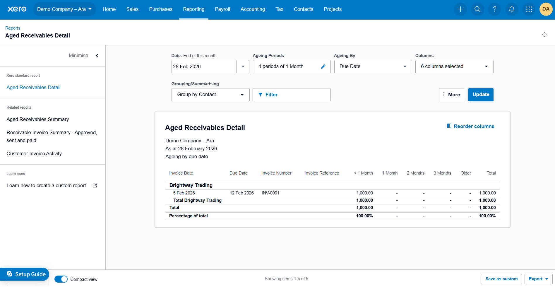Click the 2 Months column header
Screen dimensions: 555x287
click(x=415, y=173)
